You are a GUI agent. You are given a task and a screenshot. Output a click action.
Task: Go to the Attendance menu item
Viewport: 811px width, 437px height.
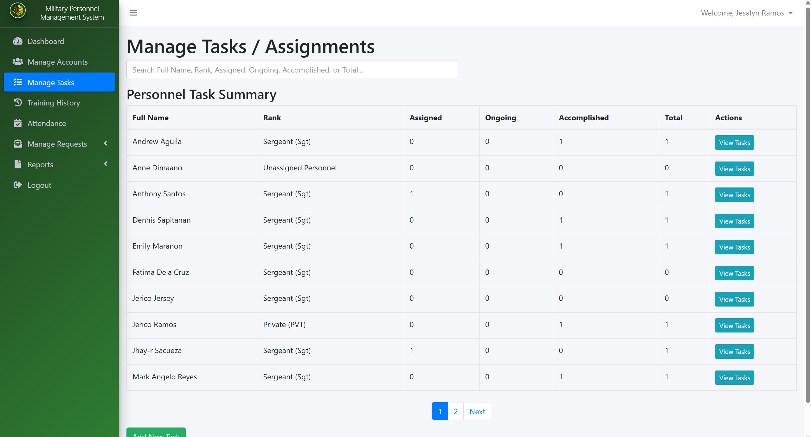(x=47, y=123)
